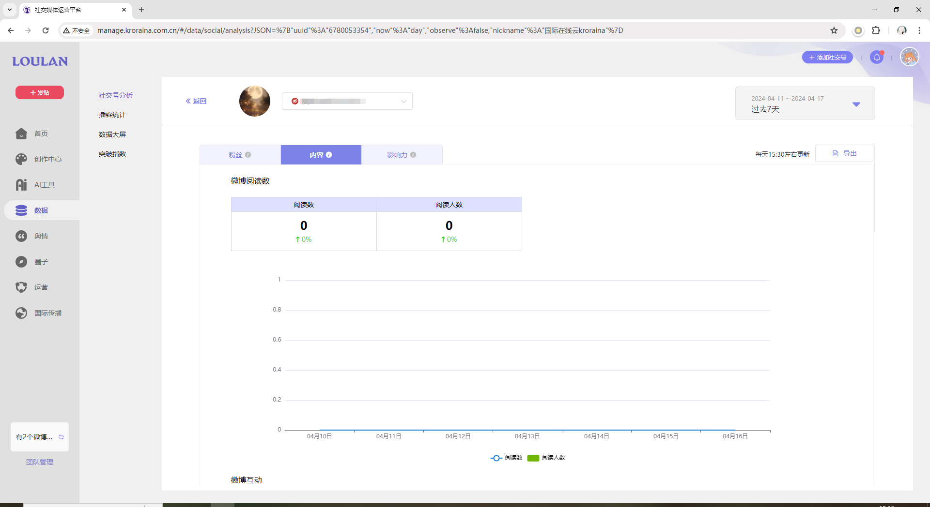
Task: Open browser extensions puzzle icon
Action: click(x=876, y=30)
